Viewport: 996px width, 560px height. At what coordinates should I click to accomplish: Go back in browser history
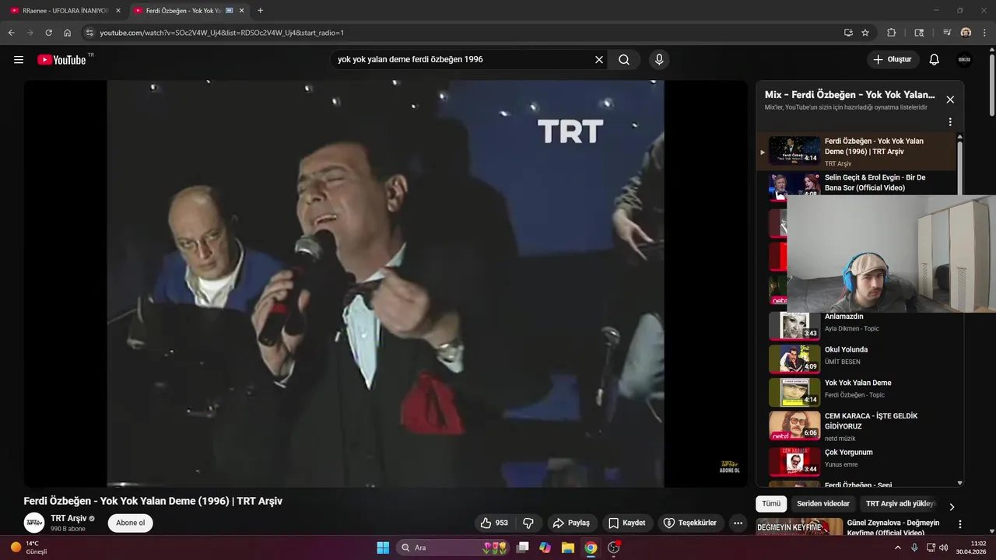pyautogui.click(x=11, y=33)
